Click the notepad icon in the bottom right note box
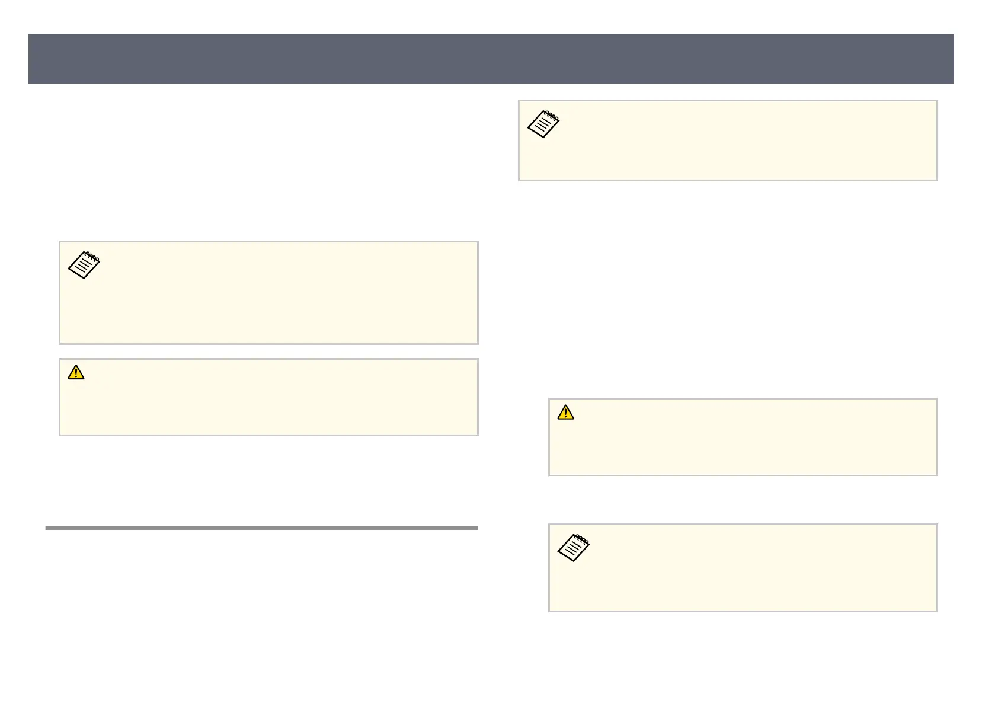This screenshot has width=998, height=706. (x=574, y=548)
